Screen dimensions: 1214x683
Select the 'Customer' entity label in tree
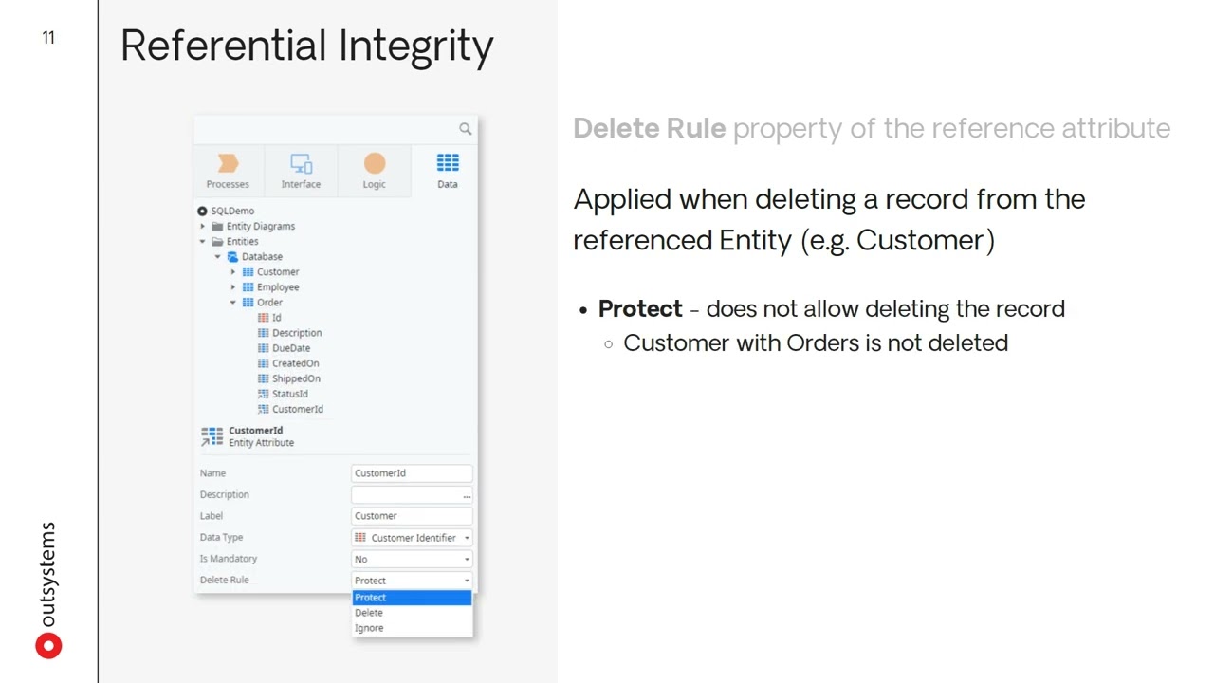point(278,271)
